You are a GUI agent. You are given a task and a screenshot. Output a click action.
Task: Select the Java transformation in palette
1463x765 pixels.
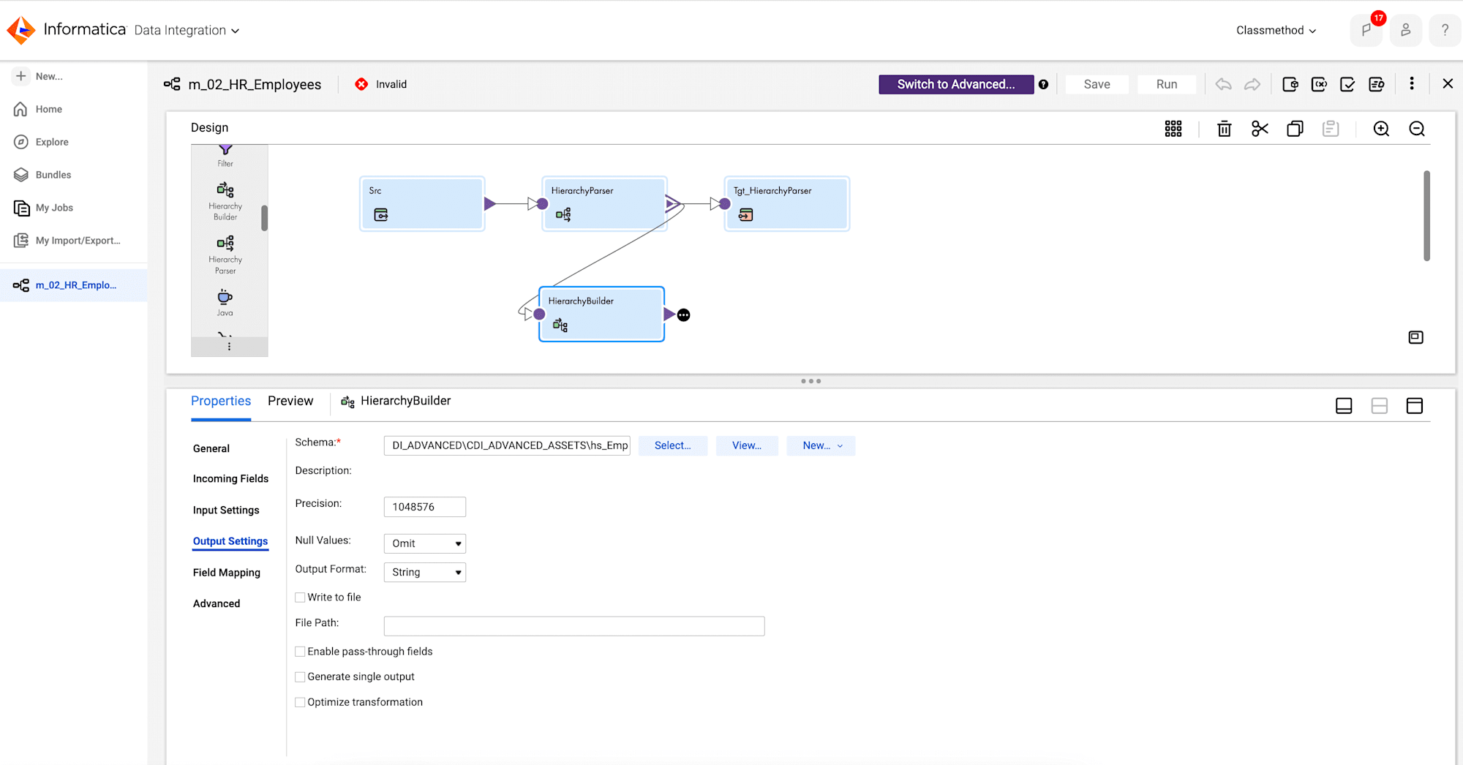(225, 303)
